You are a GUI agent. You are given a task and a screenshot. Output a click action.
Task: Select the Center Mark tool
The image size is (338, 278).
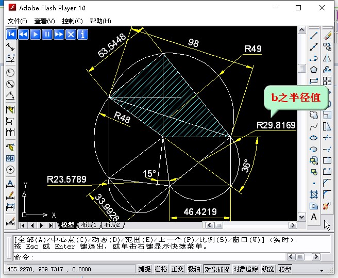[x=10, y=170]
